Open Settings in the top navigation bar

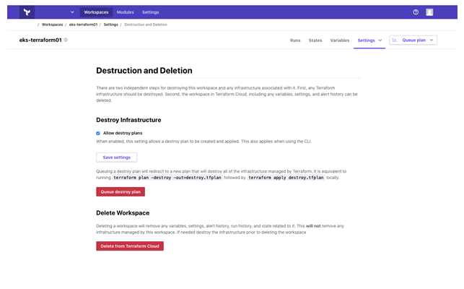coord(150,12)
